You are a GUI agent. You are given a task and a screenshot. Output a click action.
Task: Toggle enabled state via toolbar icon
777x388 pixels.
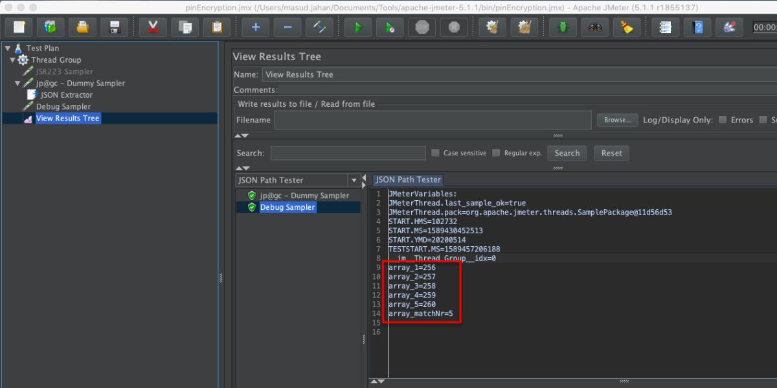coord(319,27)
